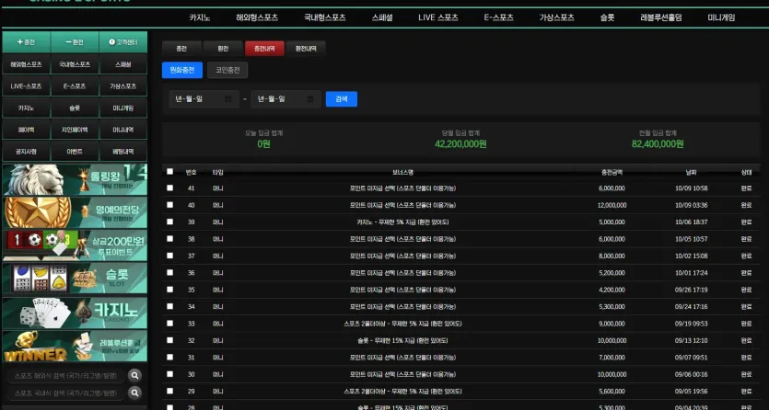Check the checkbox for row number 30
This screenshot has height=410, width=769.
[x=169, y=374]
